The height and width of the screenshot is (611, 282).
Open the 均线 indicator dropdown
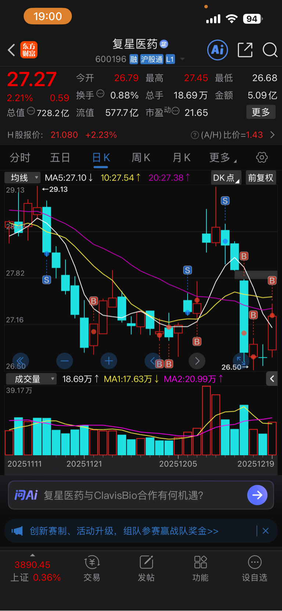coord(22,178)
